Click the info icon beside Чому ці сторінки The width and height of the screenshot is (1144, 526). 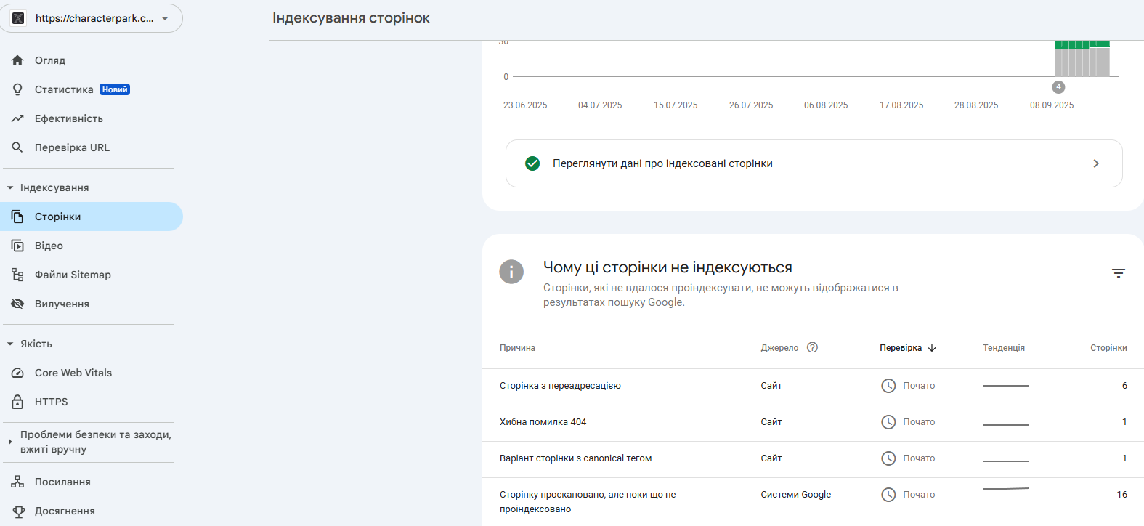(x=511, y=272)
